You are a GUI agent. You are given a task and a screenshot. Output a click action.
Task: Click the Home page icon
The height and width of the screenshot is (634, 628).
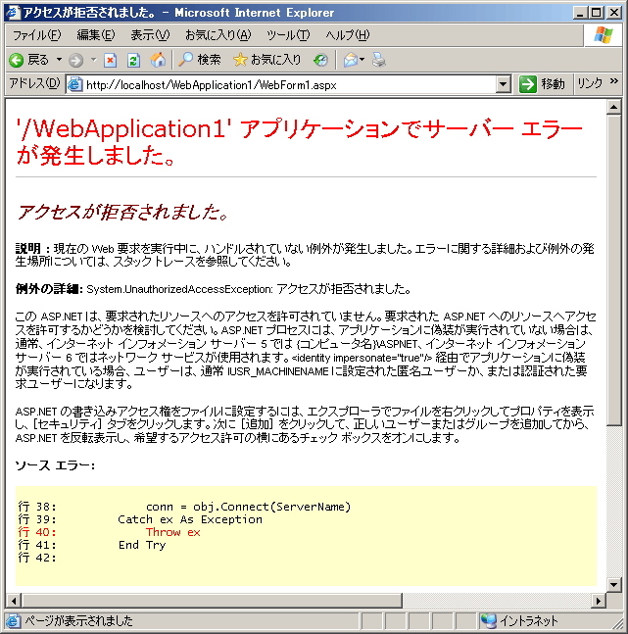tap(158, 60)
